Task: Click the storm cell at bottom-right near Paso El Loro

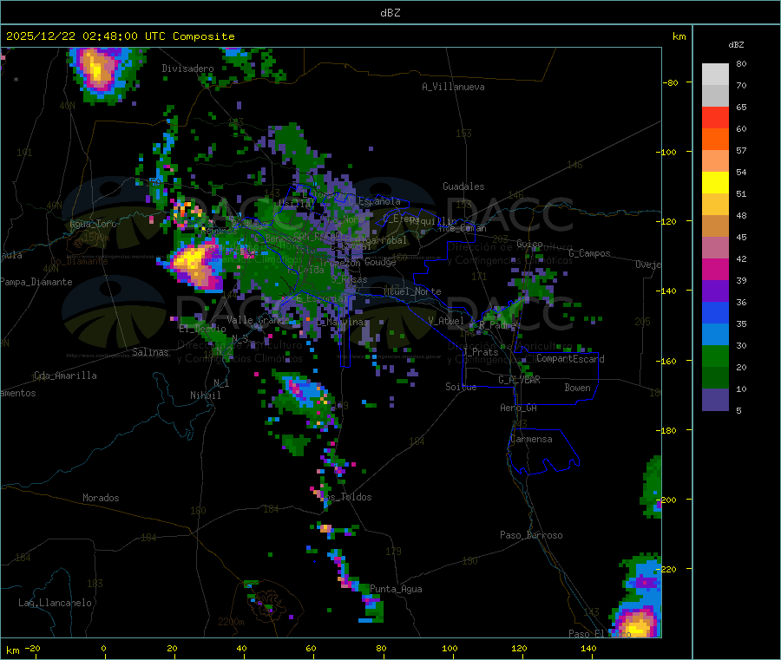Action: (637, 624)
